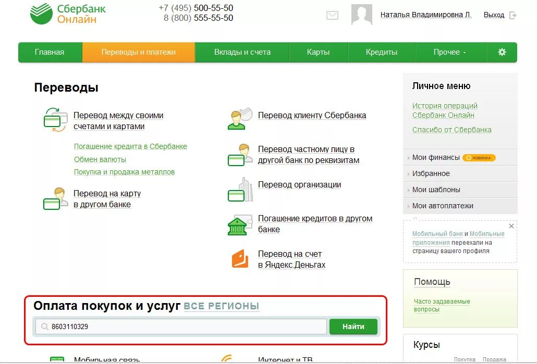Image resolution: width=537 pixels, height=364 pixels.
Task: Open Перевод на карту в другом банке
Action: pyautogui.click(x=107, y=199)
